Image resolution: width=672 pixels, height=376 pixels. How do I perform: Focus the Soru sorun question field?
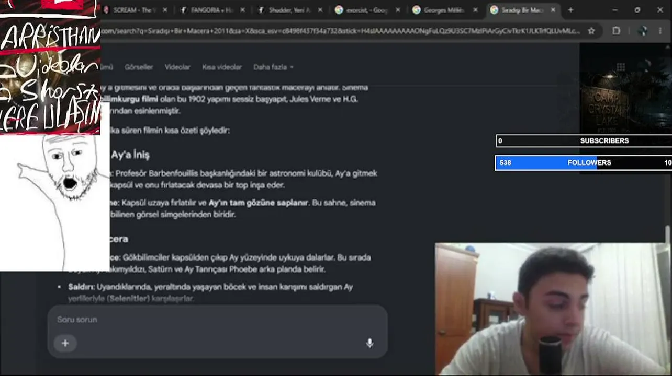217,319
